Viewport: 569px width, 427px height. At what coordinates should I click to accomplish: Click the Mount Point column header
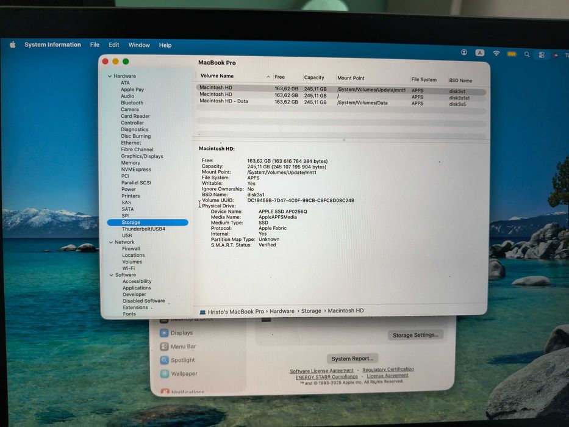pyautogui.click(x=351, y=78)
